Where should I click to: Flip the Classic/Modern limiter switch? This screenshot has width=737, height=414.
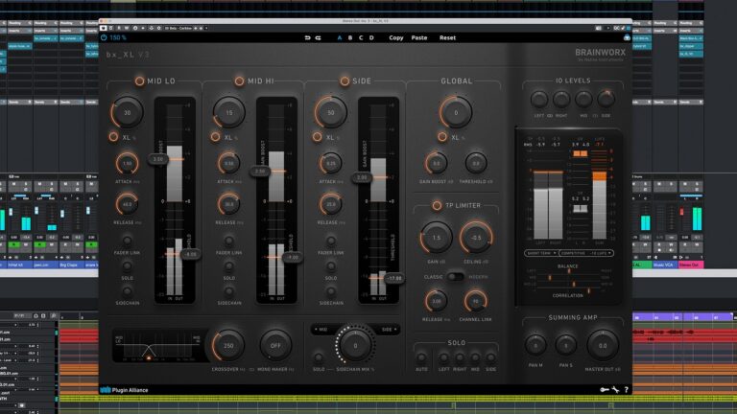click(x=455, y=276)
